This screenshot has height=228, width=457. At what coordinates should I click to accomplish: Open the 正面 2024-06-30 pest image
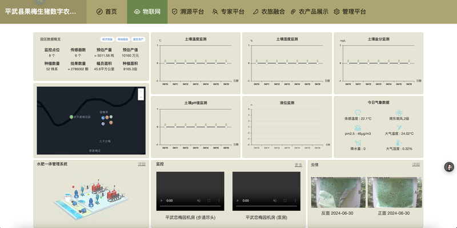pyautogui.click(x=395, y=193)
